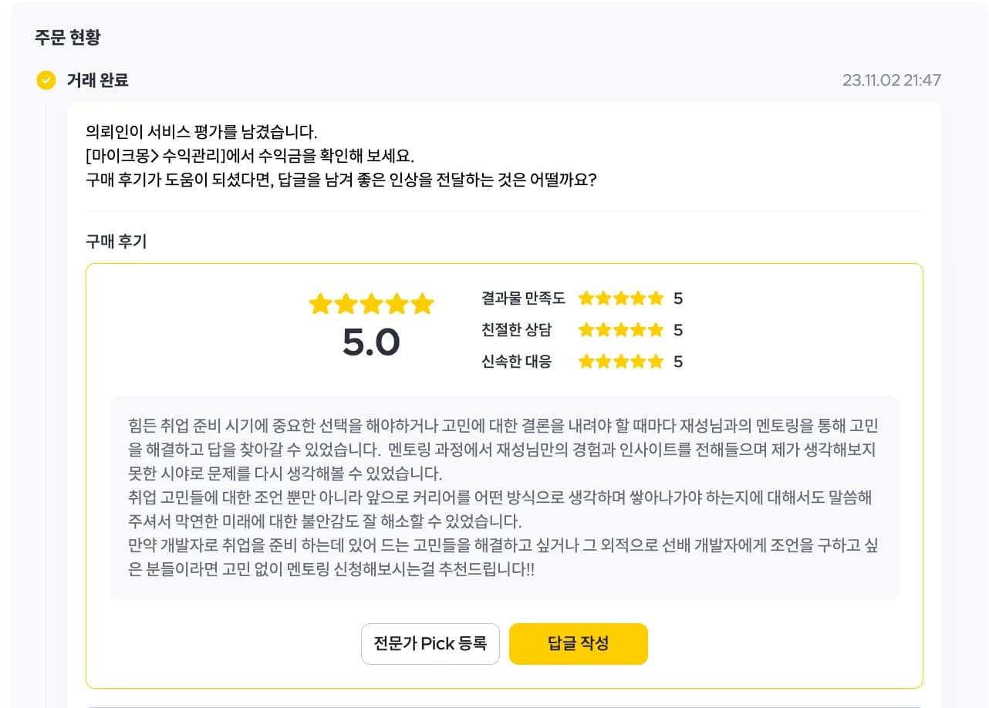
Task: Click the review text starting with 힘든 취업 준비
Action: [x=505, y=497]
